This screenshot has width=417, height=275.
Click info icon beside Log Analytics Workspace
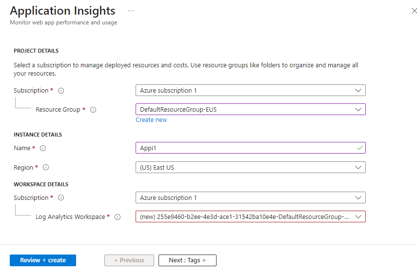[x=118, y=217]
